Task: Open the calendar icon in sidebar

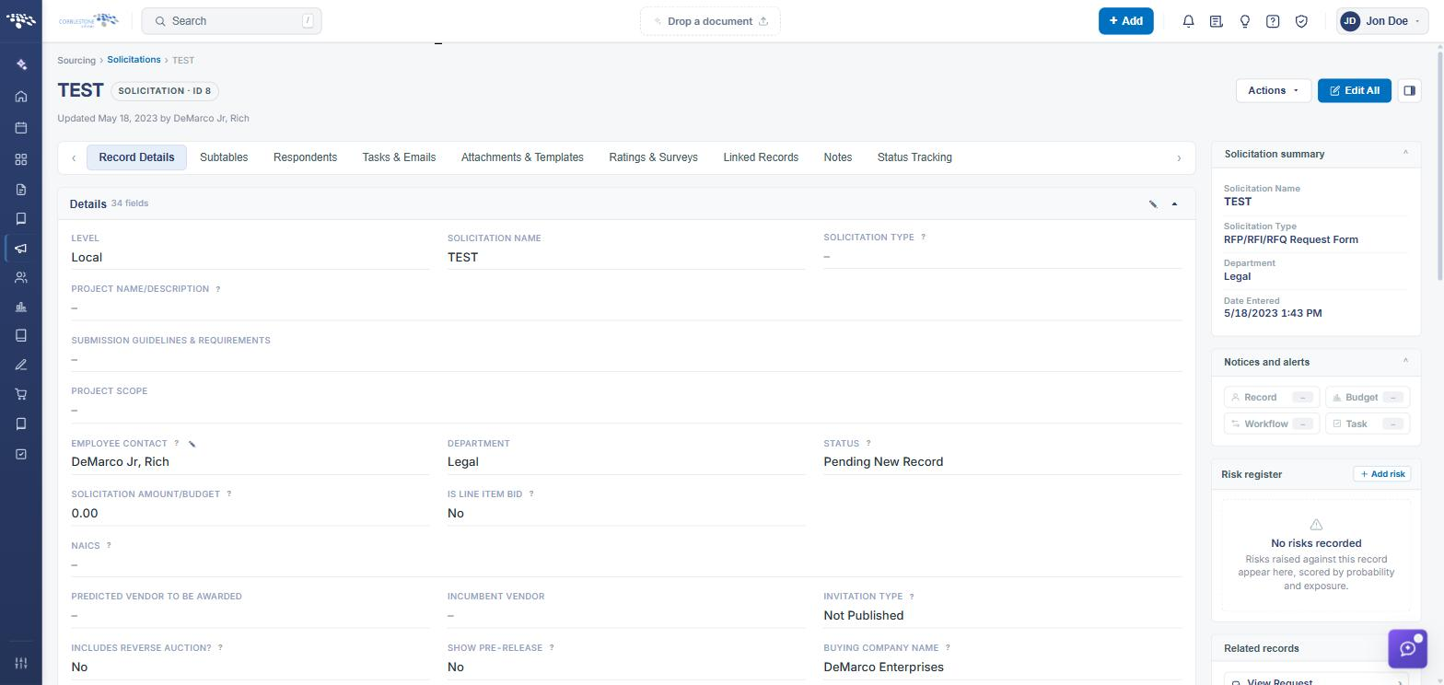Action: pos(21,128)
